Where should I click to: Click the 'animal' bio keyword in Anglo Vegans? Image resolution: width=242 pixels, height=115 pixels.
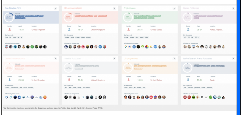[126, 37]
